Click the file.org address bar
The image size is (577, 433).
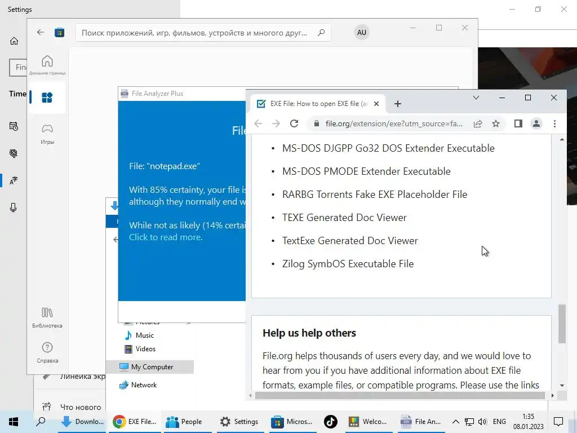point(393,123)
